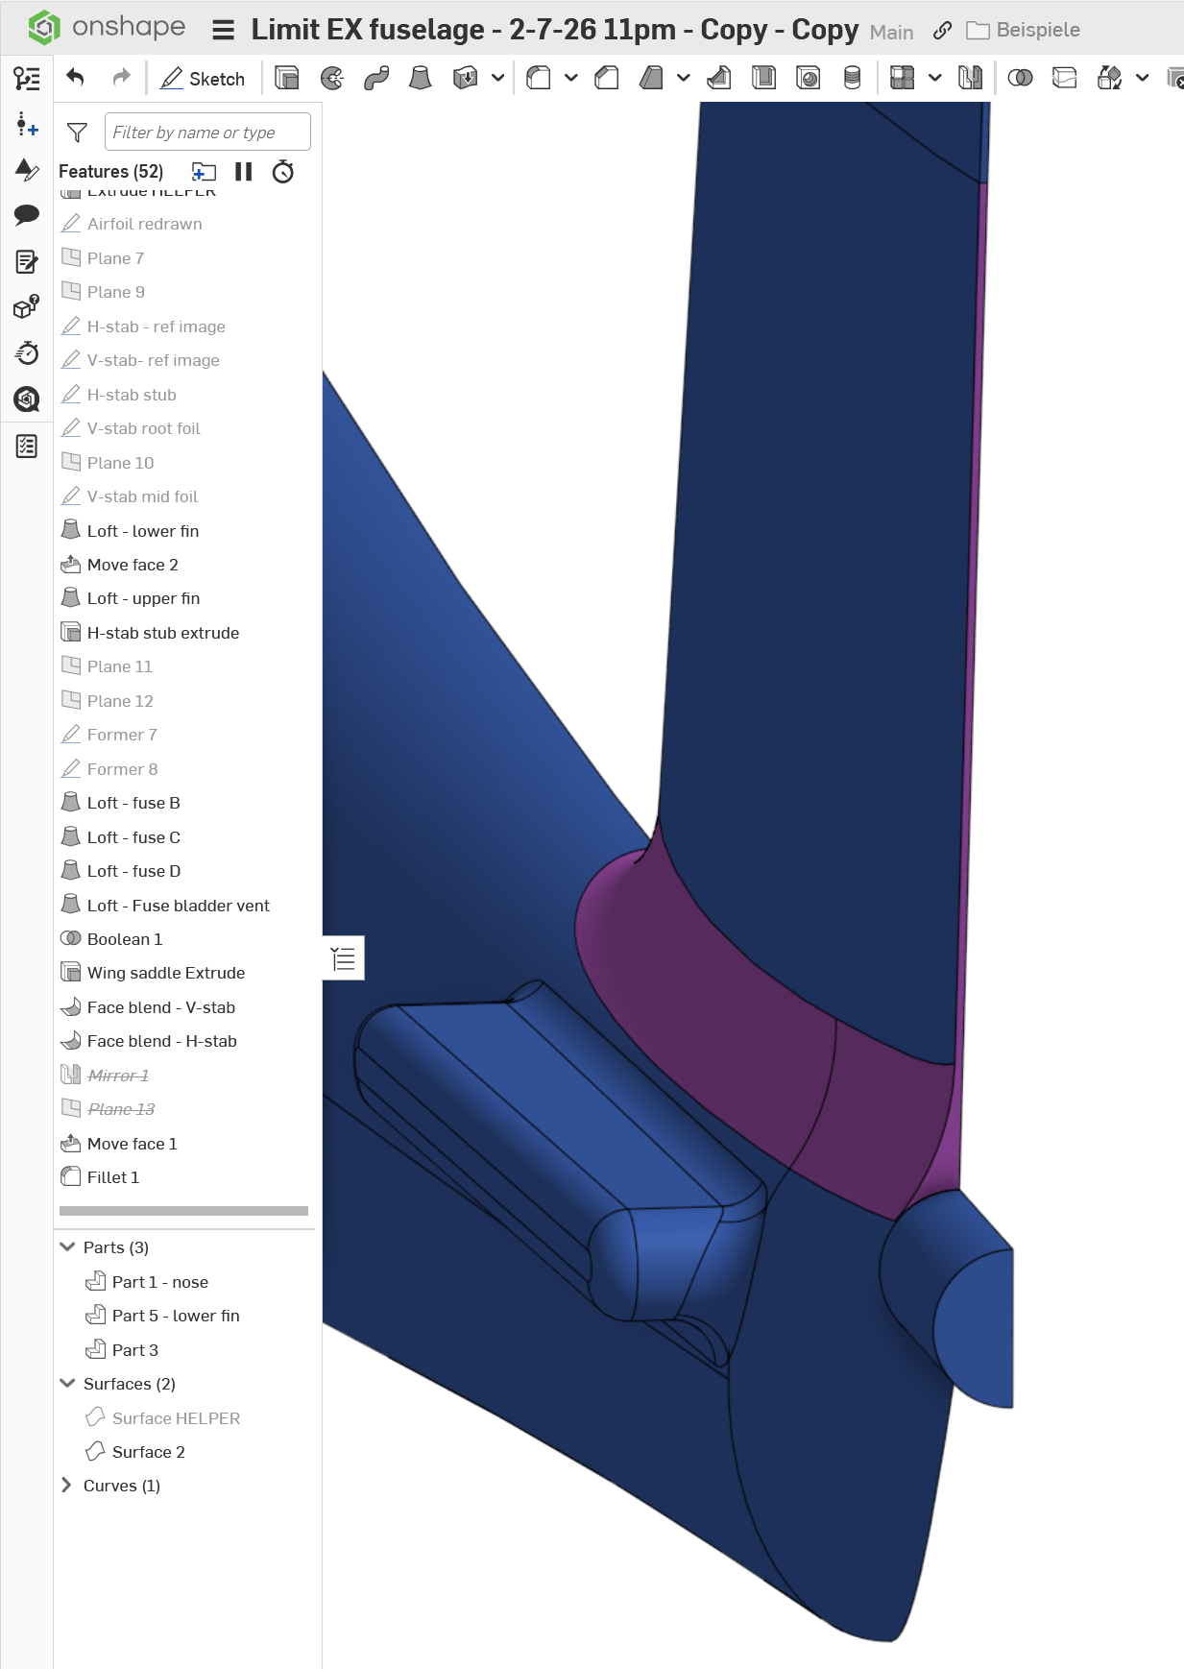Open the filter options icon
1184x1669 pixels.
pyautogui.click(x=77, y=133)
